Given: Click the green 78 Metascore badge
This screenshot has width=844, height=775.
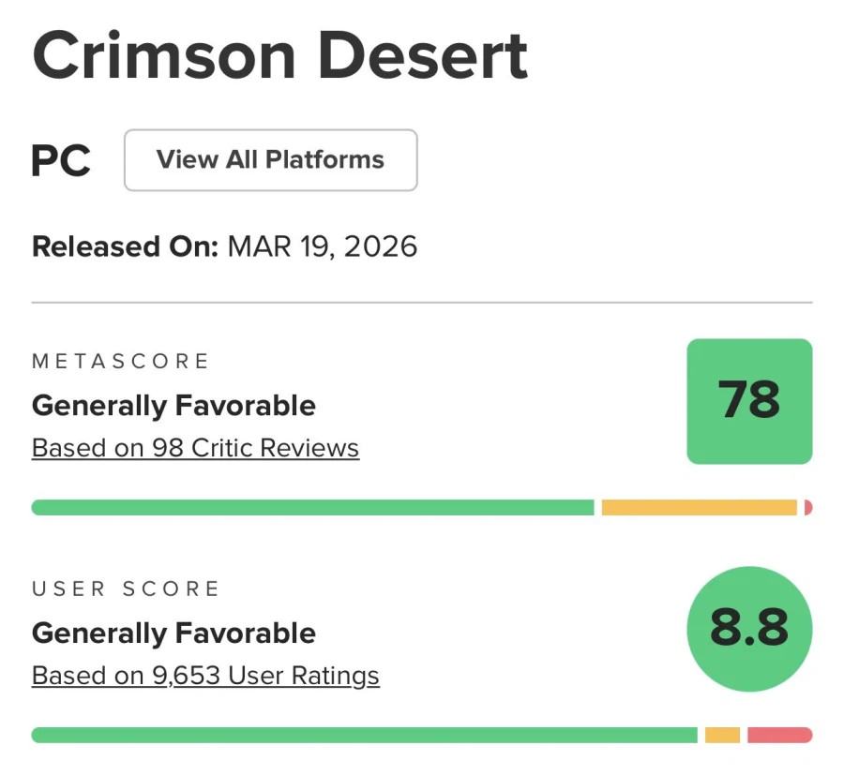Looking at the screenshot, I should pos(749,401).
